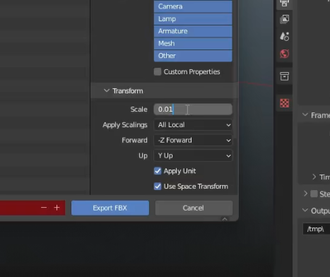Toggle Lamp object type
The height and width of the screenshot is (277, 330).
tap(193, 19)
